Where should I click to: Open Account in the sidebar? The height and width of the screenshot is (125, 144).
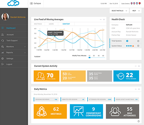(x=14, y=35)
